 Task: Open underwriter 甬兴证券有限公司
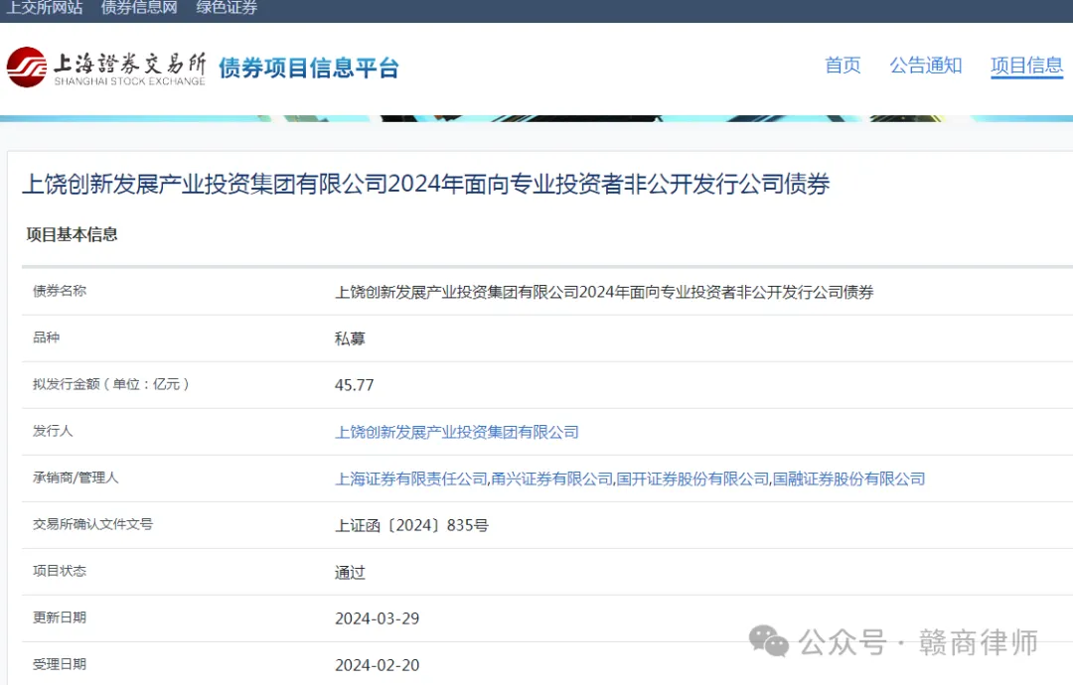pyautogui.click(x=552, y=479)
